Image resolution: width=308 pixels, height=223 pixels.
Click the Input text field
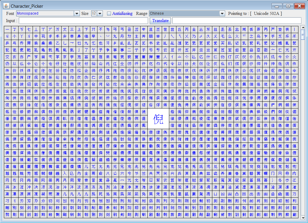coord(83,21)
